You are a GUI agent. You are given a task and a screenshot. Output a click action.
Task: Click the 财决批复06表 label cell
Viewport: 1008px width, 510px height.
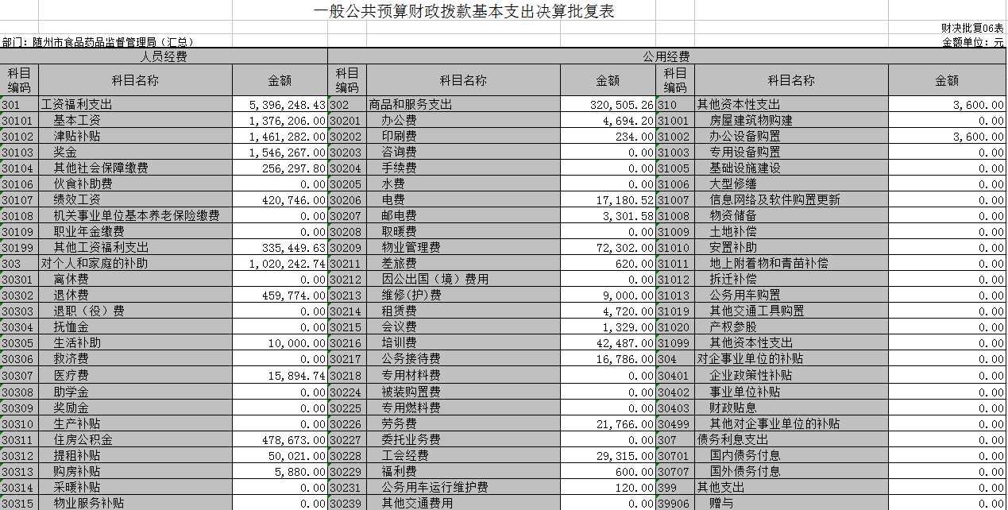coord(971,28)
